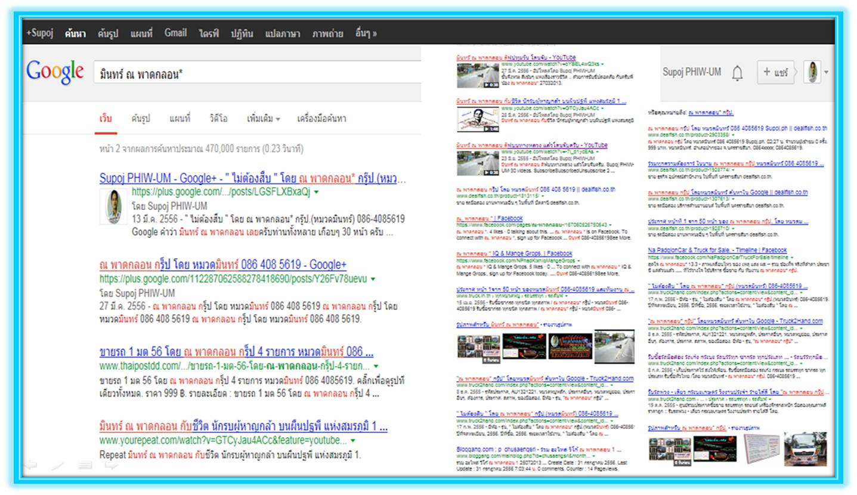This screenshot has height=495, width=857.
Task: Open the Bloggang.com chusaengsri result
Action: point(539,448)
